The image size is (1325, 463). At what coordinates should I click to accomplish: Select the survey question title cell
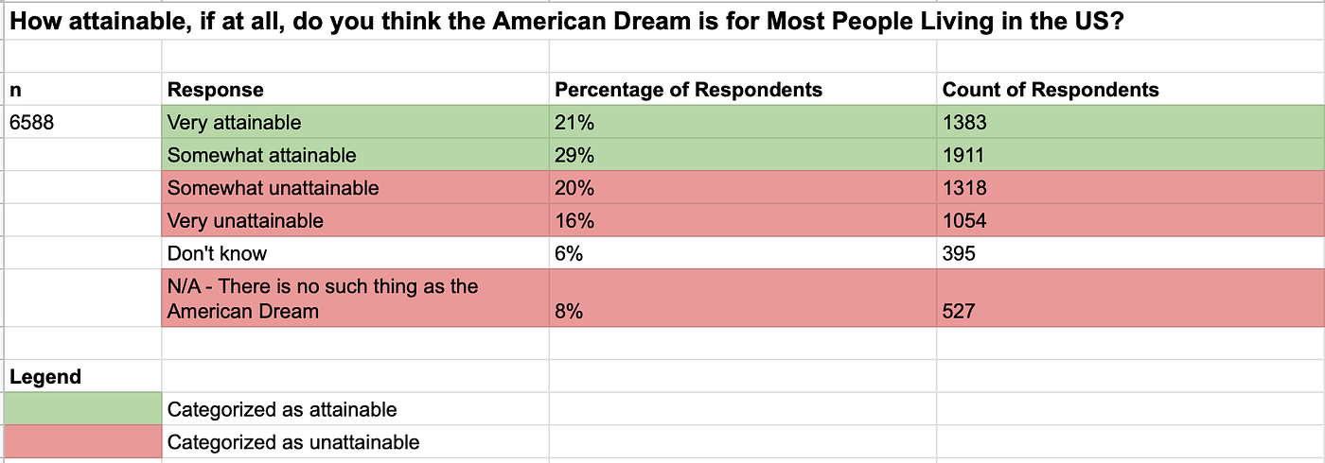pyautogui.click(x=662, y=22)
